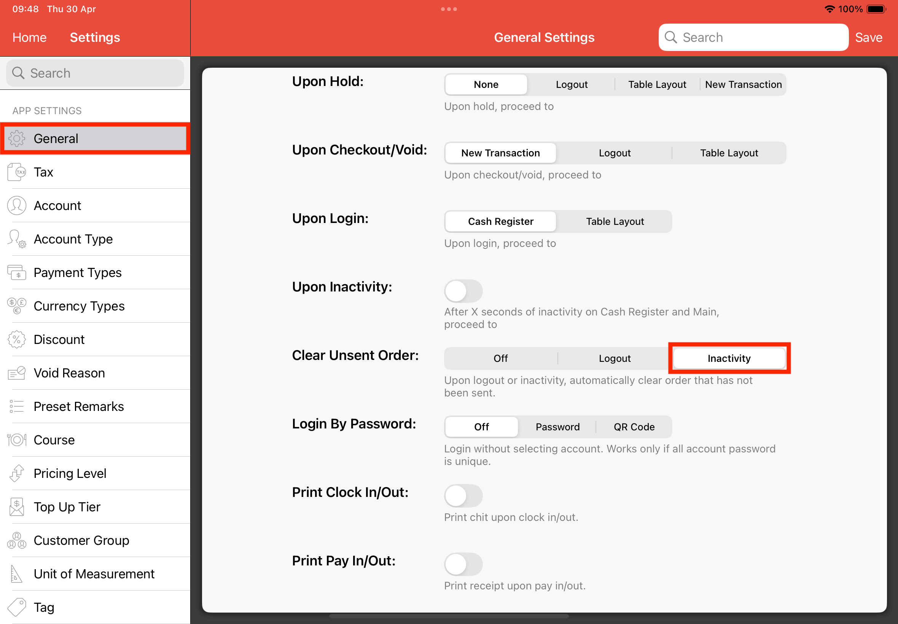Click the sidebar Search field
The height and width of the screenshot is (624, 898).
coord(95,73)
